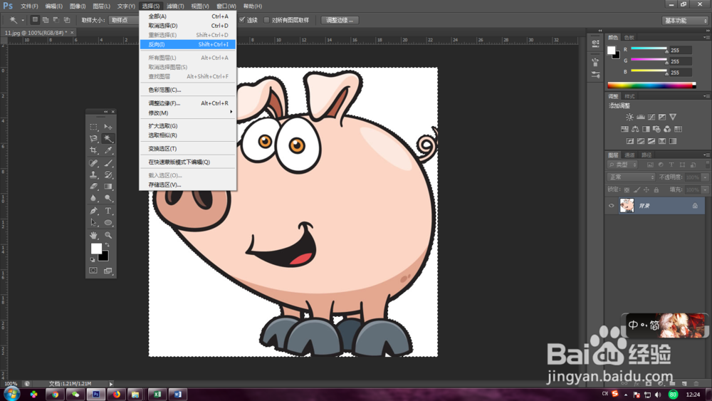Reset default foreground and background colors
Screen dimensions: 712x401
93,260
